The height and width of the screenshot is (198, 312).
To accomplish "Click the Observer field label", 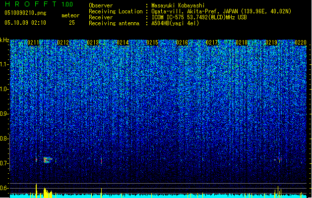I will (101, 5).
